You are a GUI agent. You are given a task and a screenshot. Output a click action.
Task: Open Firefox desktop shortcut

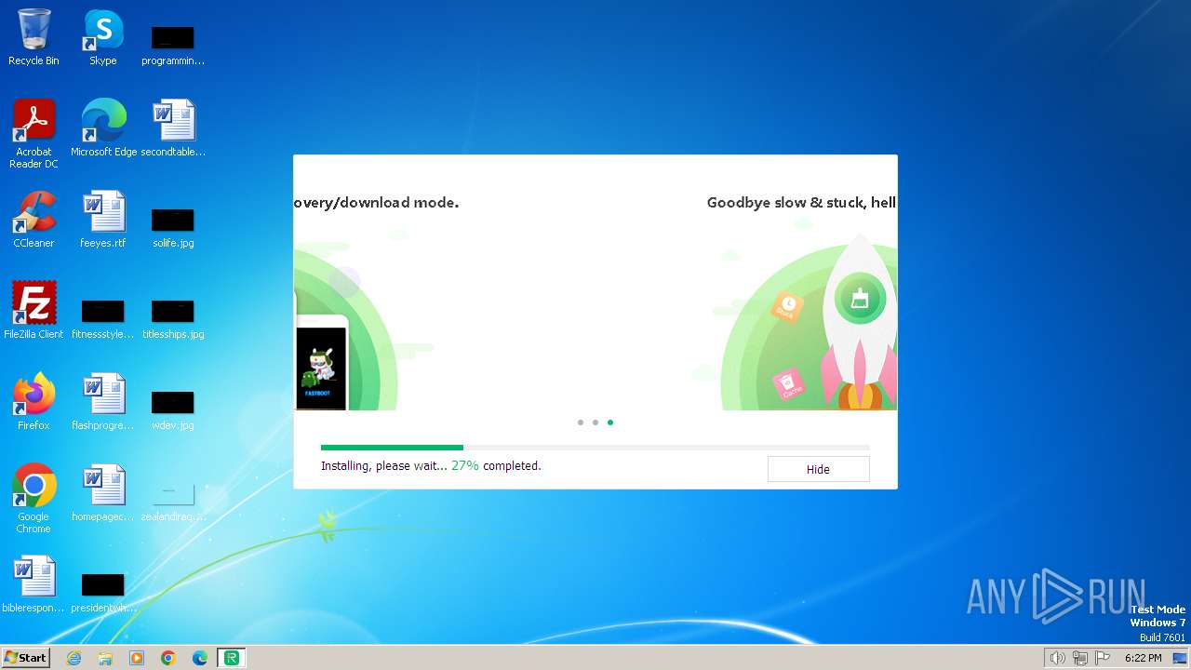pyautogui.click(x=33, y=402)
